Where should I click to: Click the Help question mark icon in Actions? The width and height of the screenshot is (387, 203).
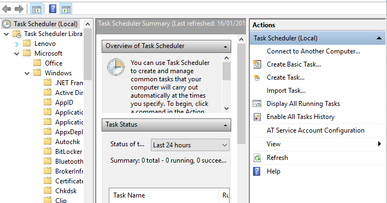point(257,171)
